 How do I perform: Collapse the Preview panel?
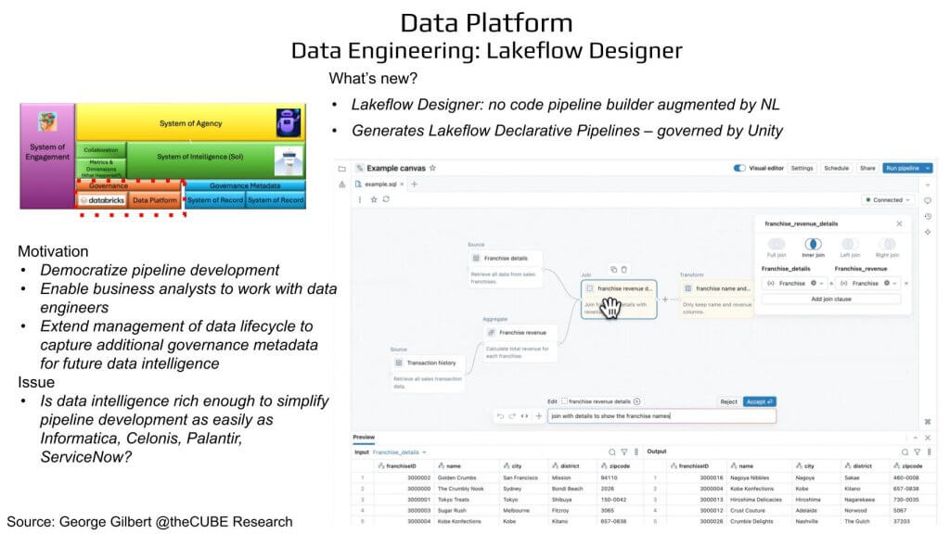tap(915, 438)
